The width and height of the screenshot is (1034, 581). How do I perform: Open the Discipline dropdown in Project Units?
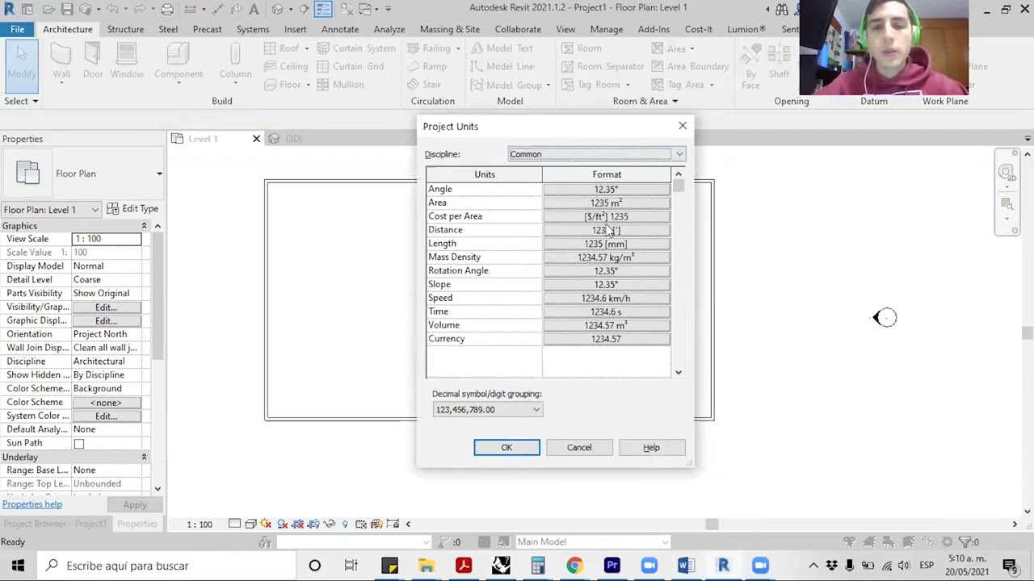[x=597, y=154]
